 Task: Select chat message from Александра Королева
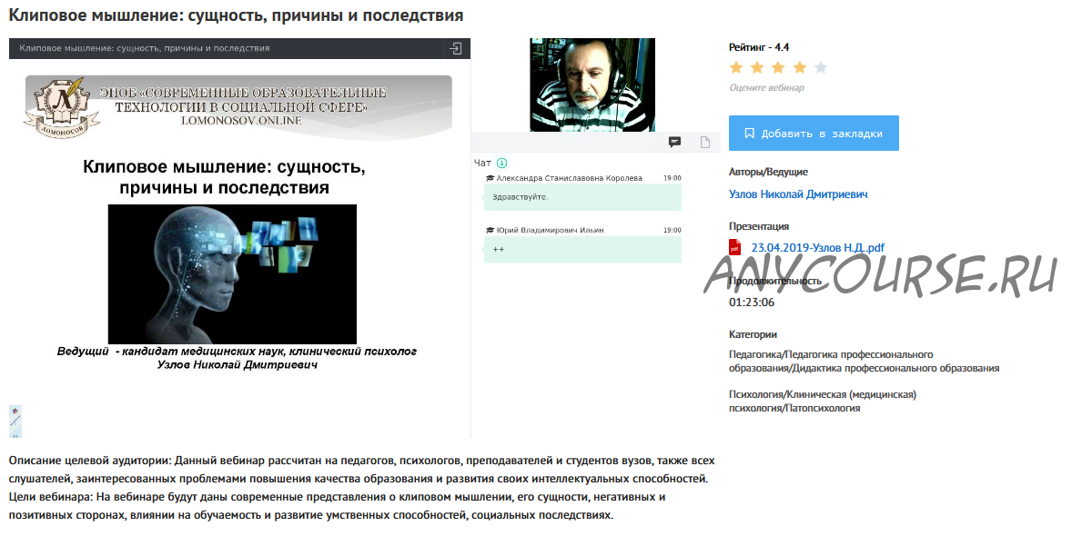[582, 196]
